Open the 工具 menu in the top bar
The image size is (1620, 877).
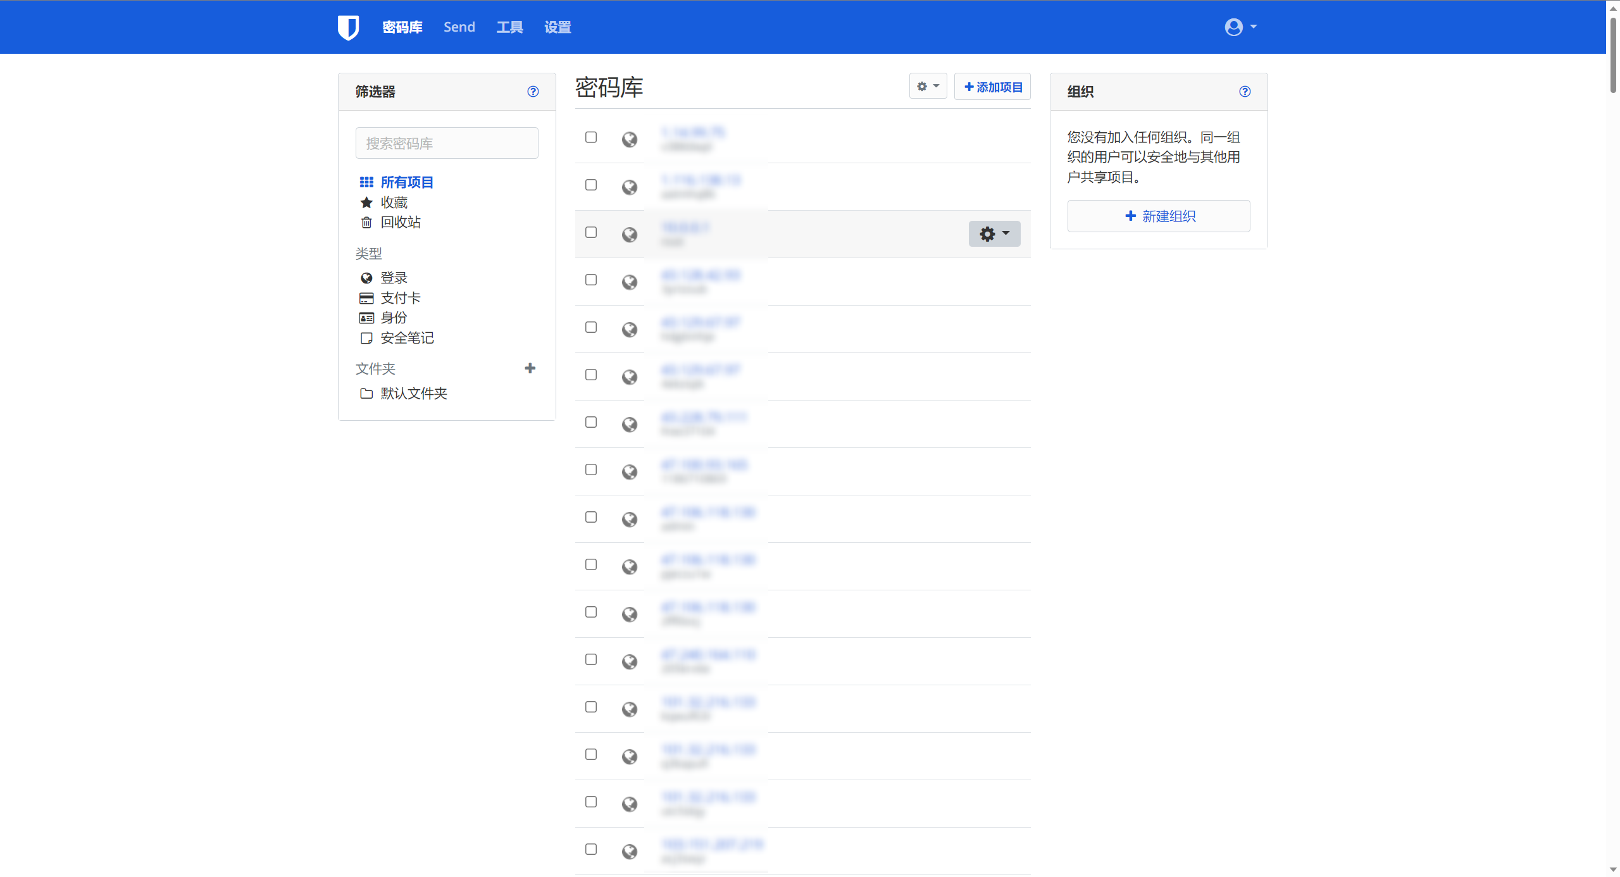click(509, 27)
